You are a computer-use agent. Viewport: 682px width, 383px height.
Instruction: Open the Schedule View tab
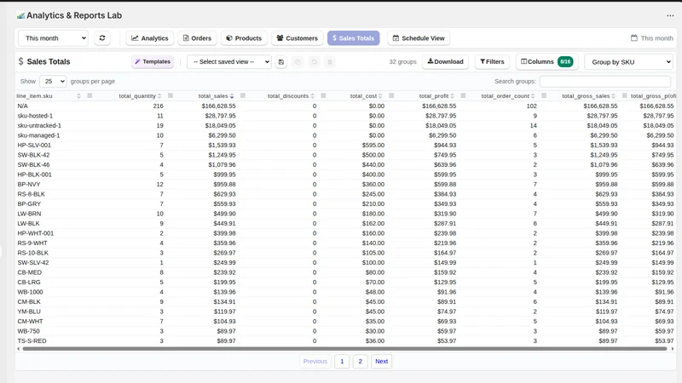click(419, 38)
